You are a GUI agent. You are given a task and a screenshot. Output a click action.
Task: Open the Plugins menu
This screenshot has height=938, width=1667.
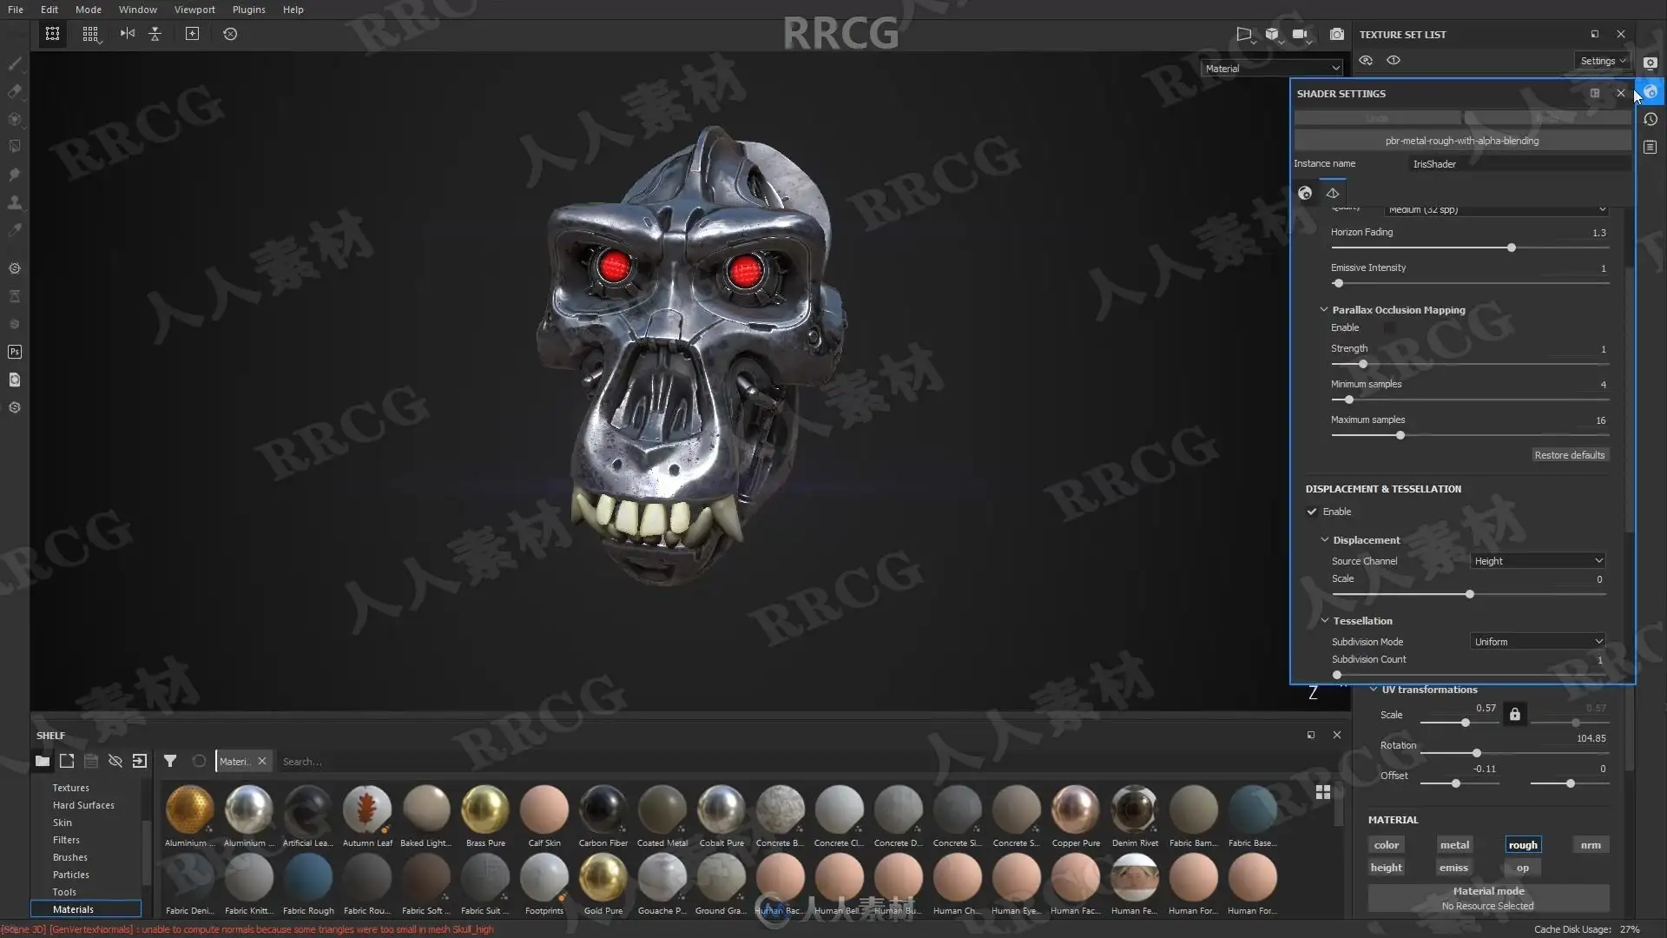click(248, 10)
